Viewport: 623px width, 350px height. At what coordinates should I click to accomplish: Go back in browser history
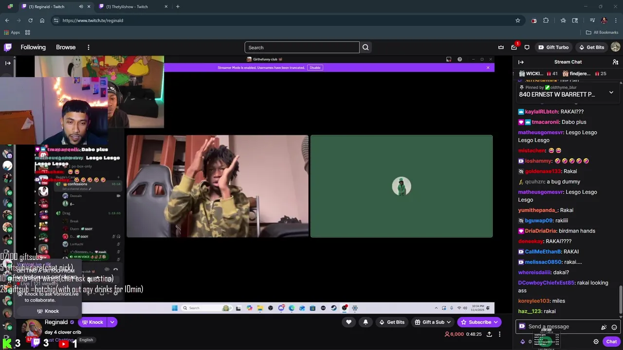(7, 20)
